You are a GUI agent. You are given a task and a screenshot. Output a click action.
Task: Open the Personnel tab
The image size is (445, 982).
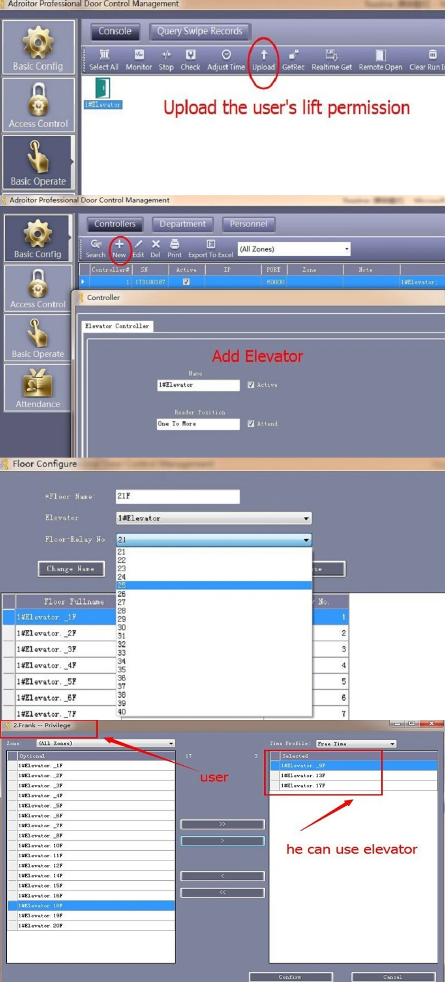(248, 224)
